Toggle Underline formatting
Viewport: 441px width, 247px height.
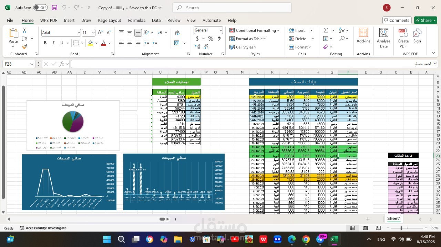[62, 43]
